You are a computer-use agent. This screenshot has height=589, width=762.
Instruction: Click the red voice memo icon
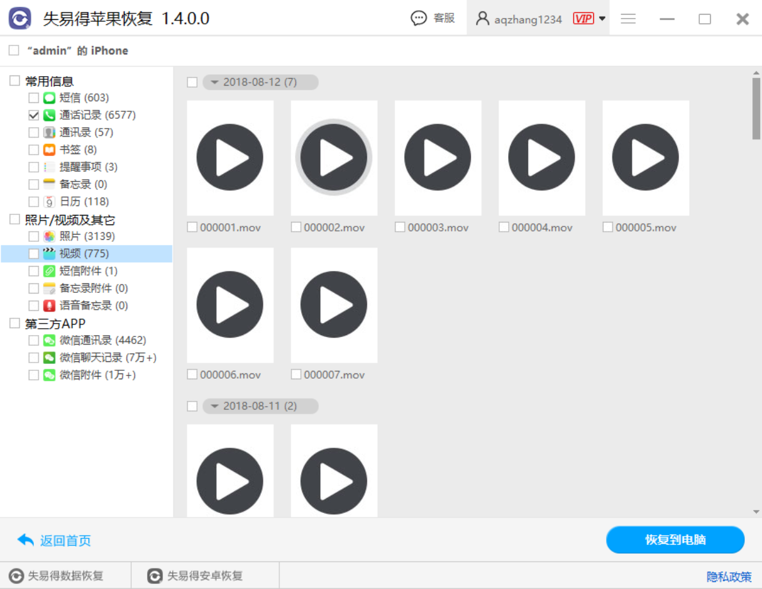pyautogui.click(x=49, y=306)
